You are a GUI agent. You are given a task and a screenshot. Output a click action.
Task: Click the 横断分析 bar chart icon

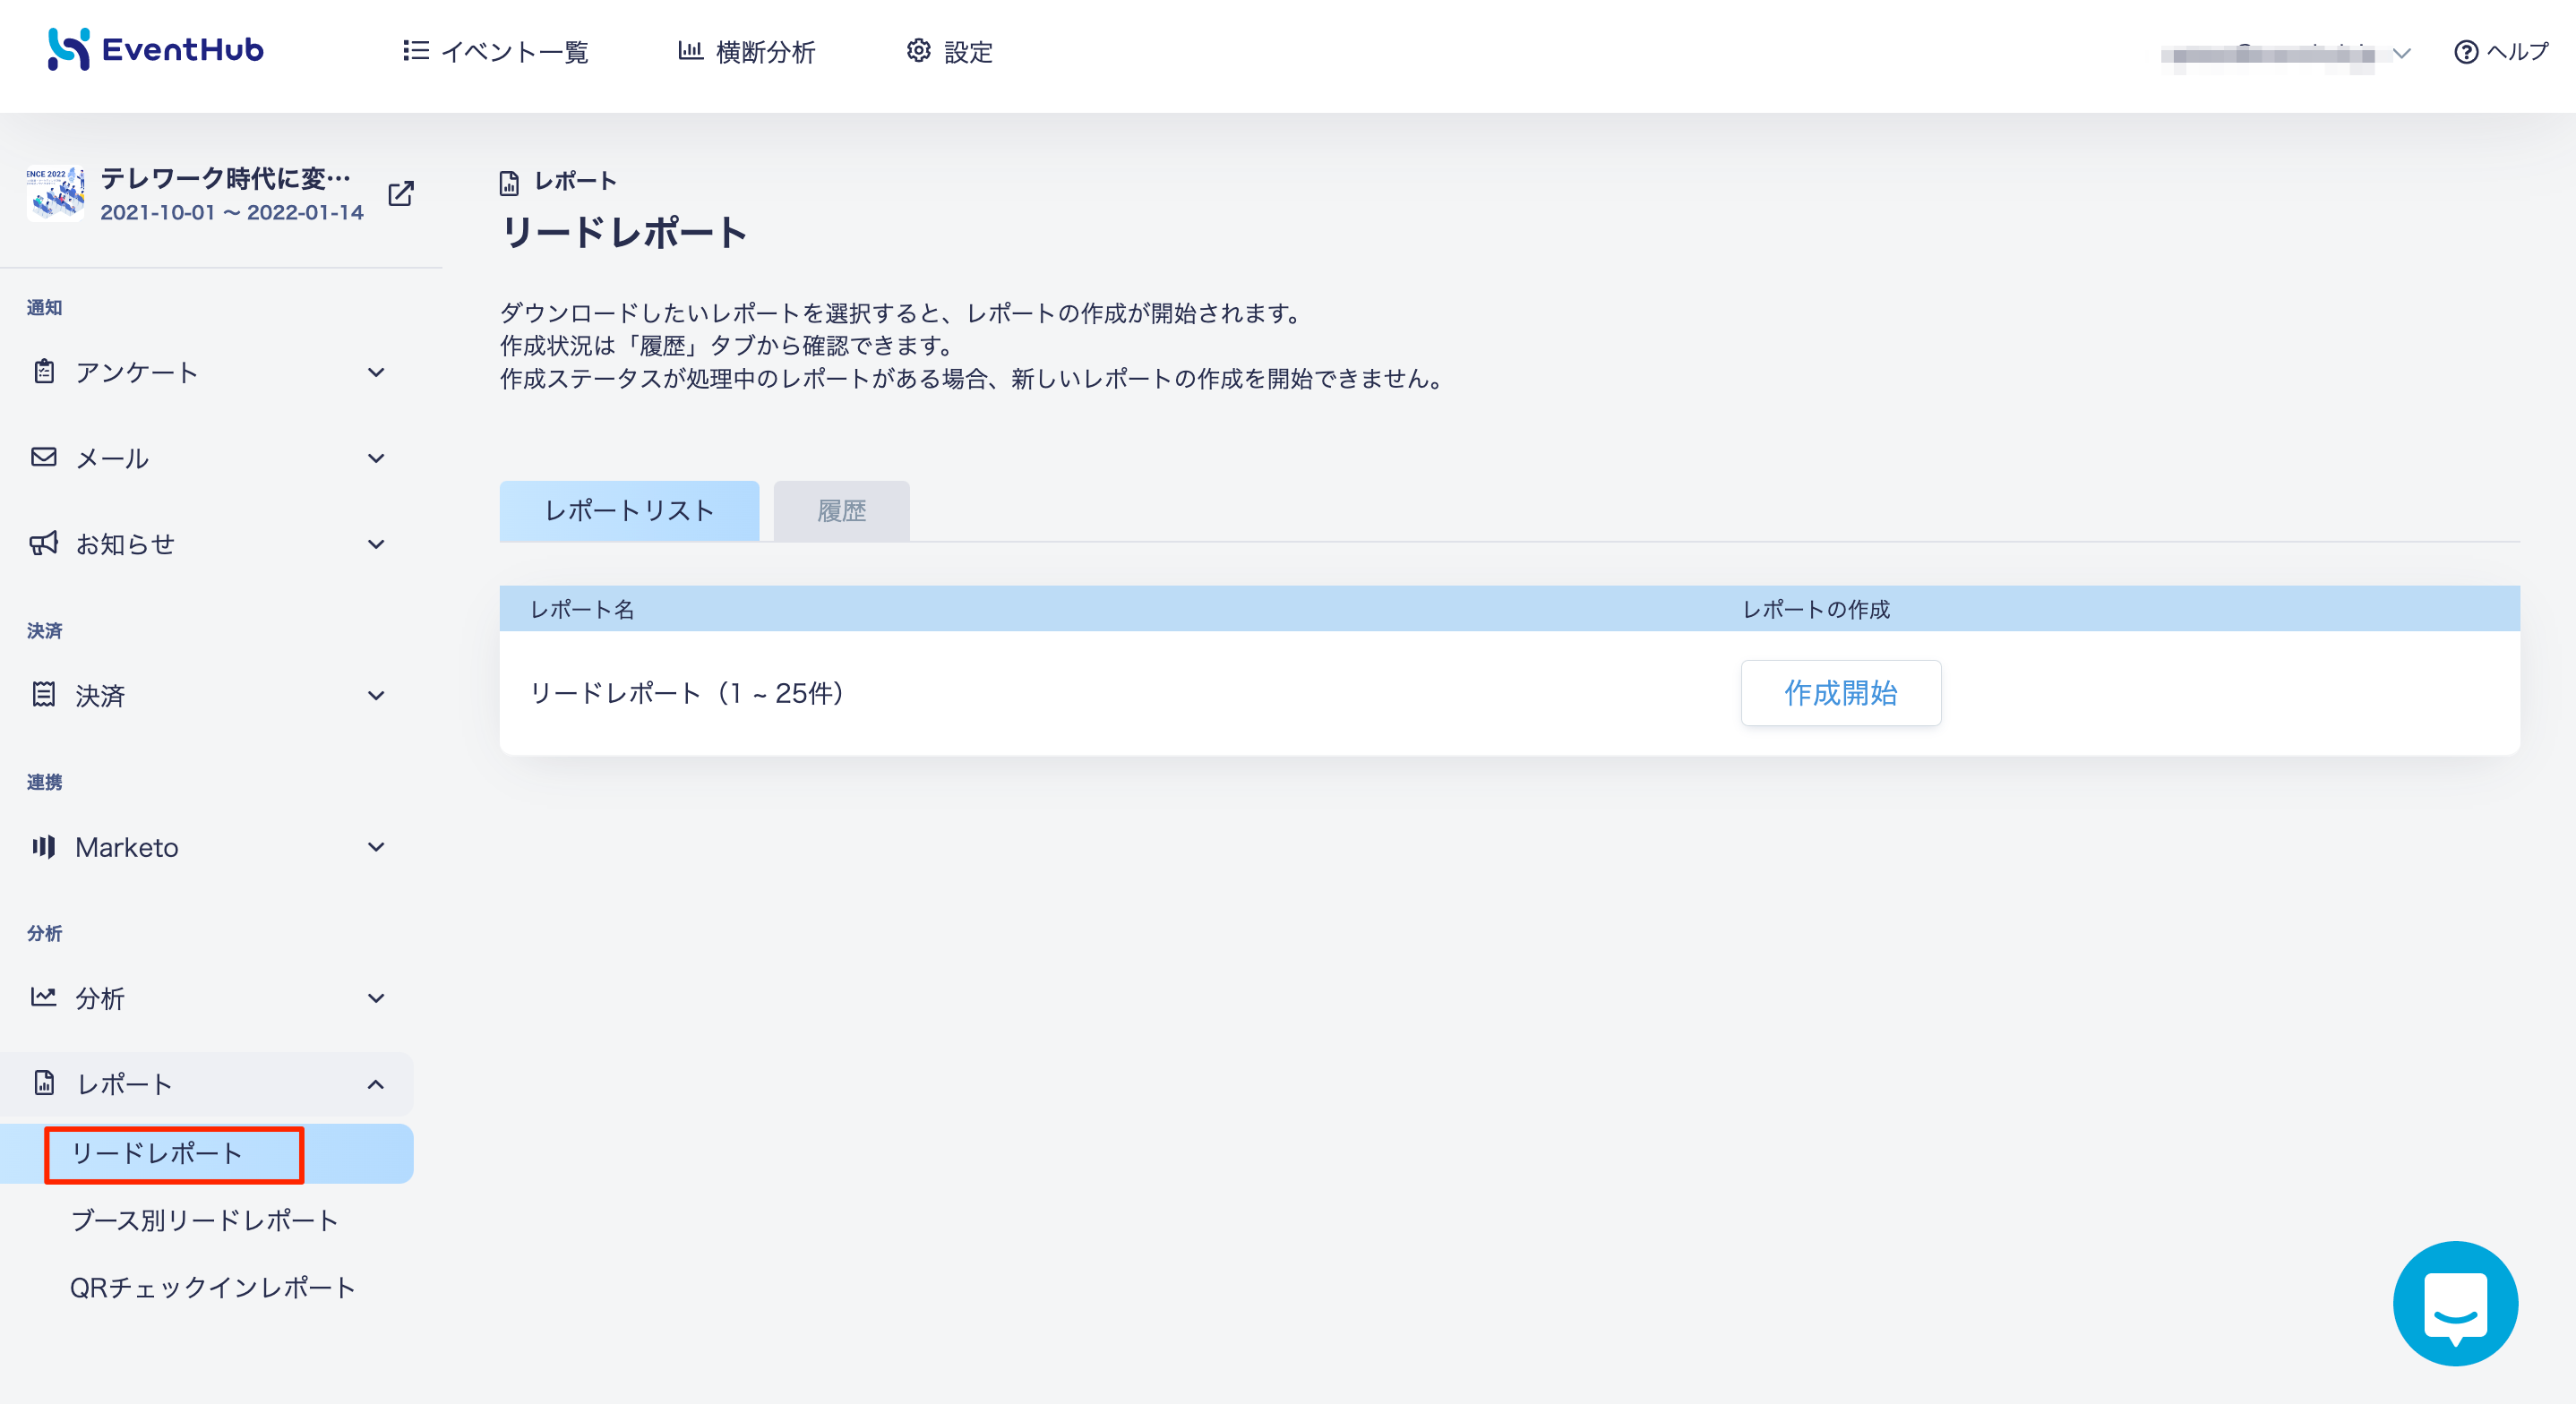click(x=690, y=50)
